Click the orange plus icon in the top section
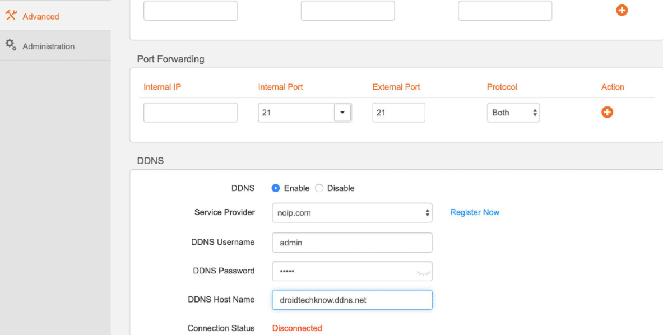The height and width of the screenshot is (335, 663). tap(622, 10)
